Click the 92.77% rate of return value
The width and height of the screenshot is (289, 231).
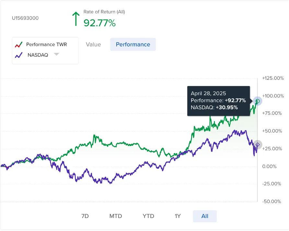coord(99,23)
